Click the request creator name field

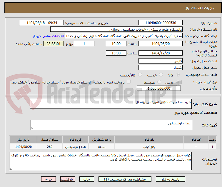coord(124,36)
